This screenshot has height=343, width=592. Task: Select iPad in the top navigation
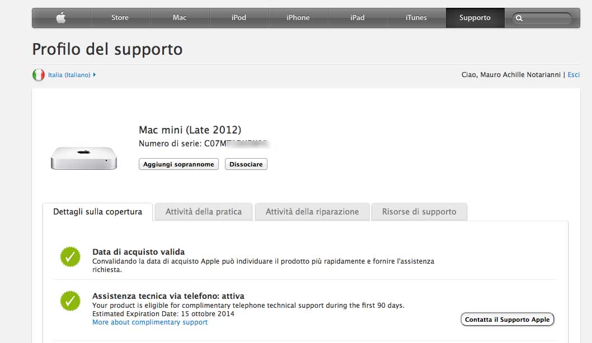coord(358,18)
